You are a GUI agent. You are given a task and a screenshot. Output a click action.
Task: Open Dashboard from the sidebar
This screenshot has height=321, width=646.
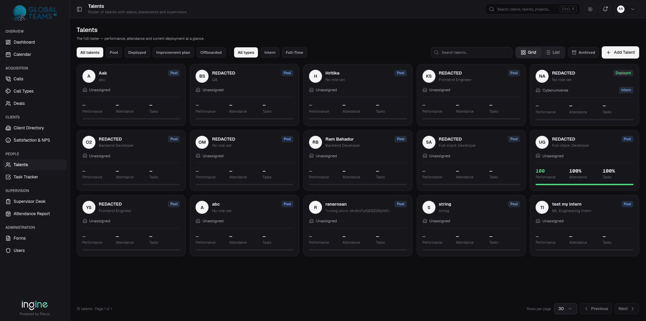click(35, 42)
